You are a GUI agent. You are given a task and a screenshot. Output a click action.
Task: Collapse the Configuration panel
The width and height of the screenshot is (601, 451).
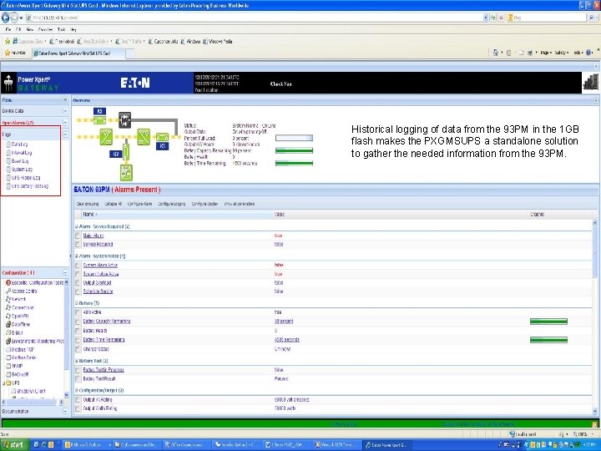pos(65,272)
